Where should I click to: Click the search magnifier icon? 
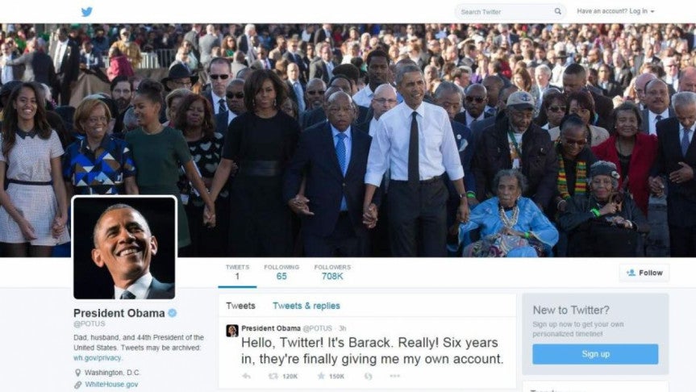[557, 11]
